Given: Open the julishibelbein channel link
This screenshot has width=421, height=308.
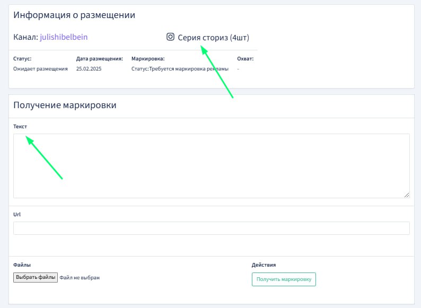Looking at the screenshot, I should [x=64, y=37].
